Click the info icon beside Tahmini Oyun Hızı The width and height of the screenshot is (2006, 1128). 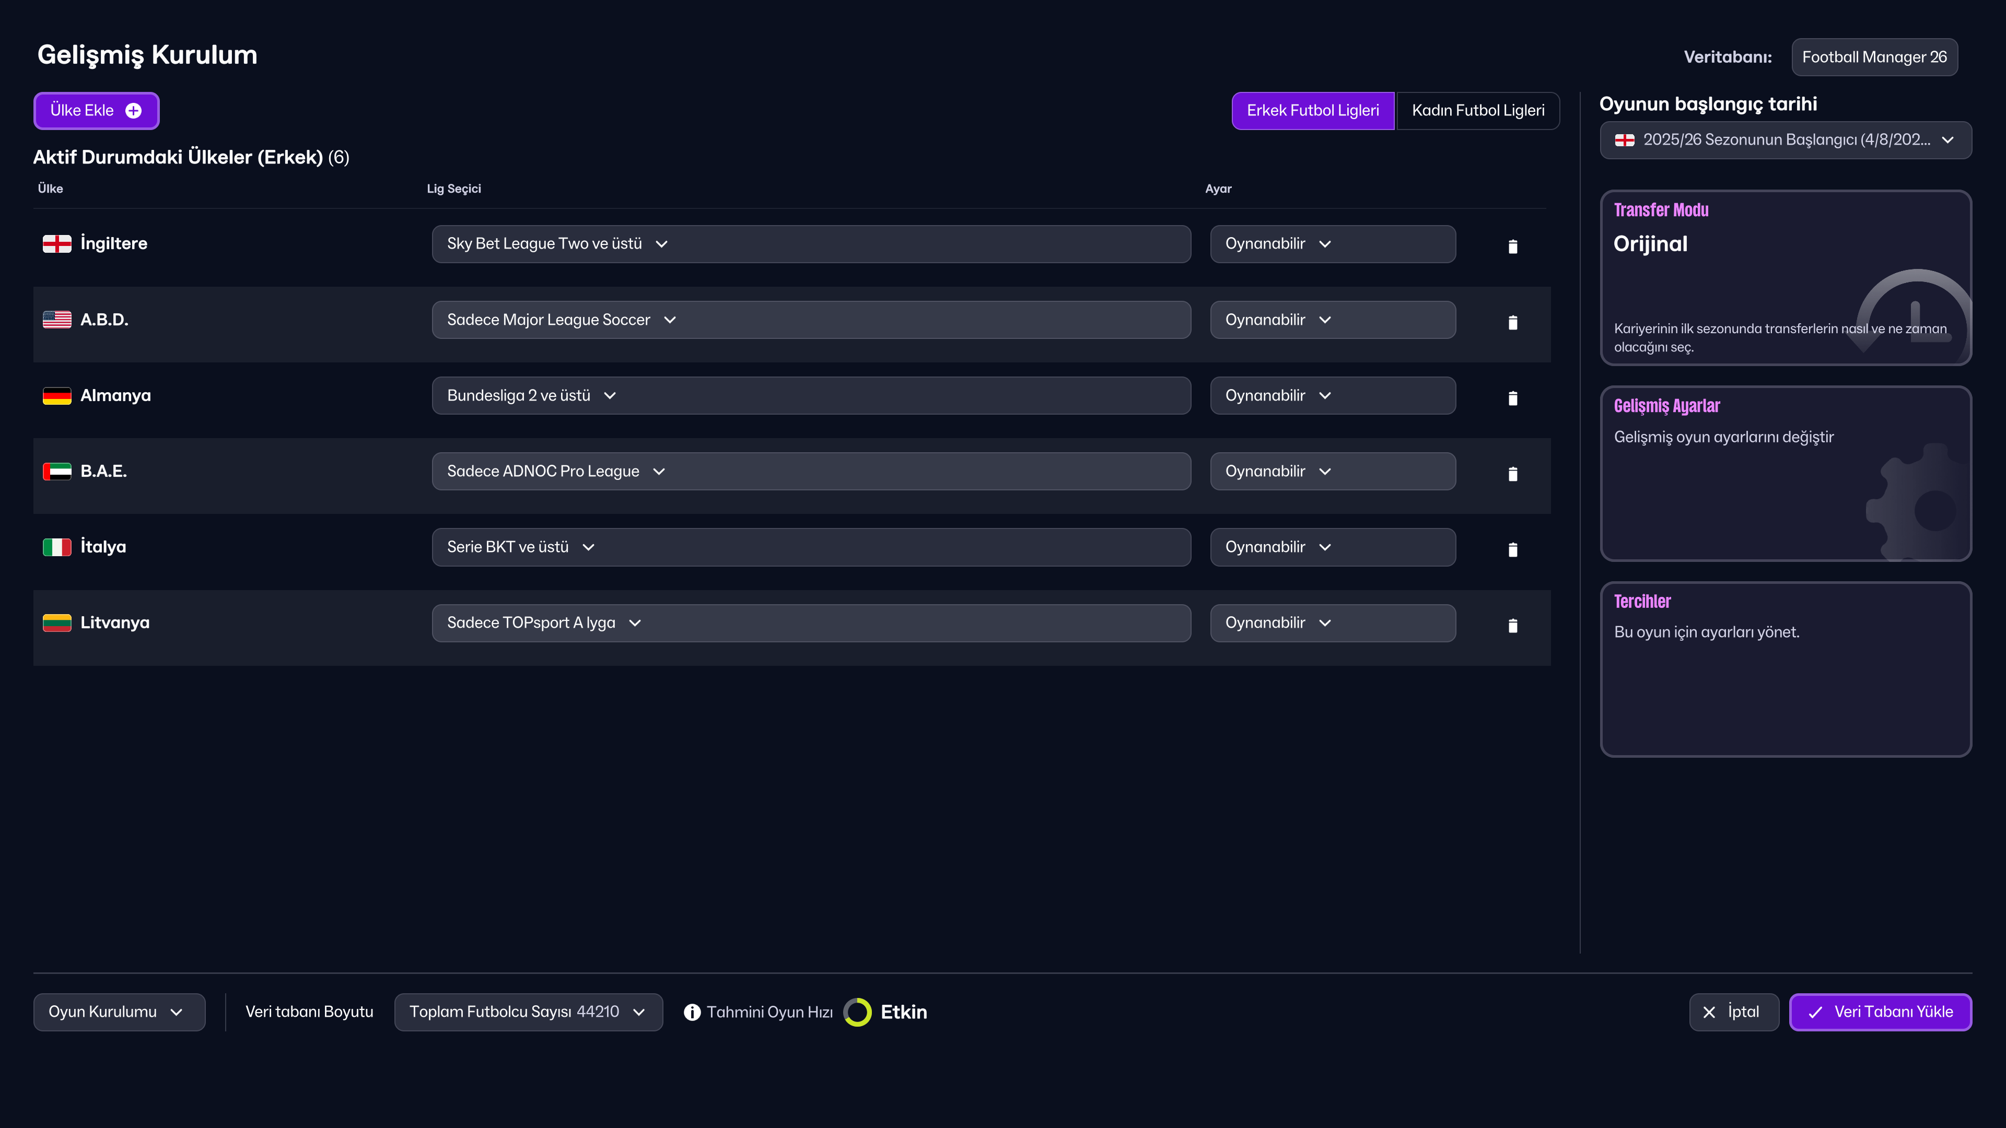tap(692, 1012)
